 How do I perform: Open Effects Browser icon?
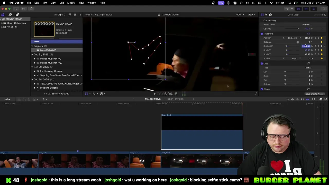pos(321,99)
